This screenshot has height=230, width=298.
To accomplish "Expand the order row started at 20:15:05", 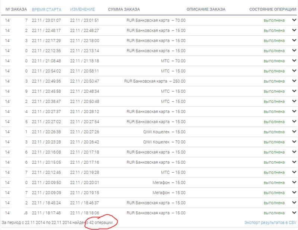I will 294,162.
